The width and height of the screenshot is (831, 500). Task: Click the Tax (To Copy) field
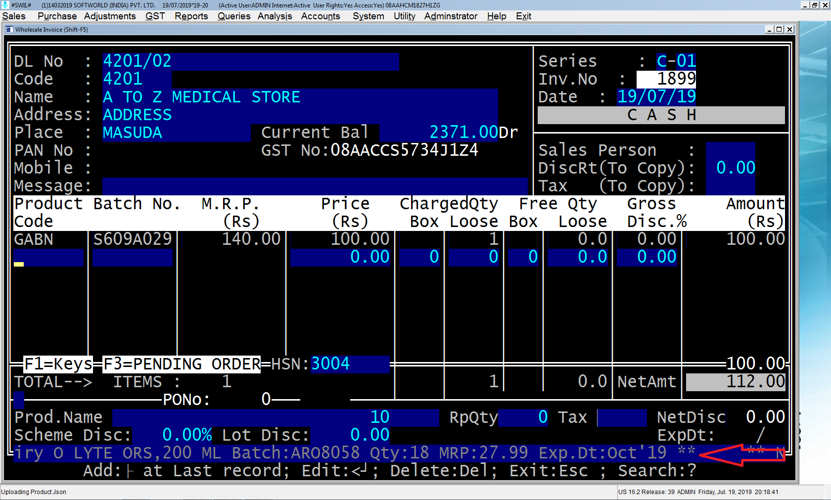(x=731, y=186)
